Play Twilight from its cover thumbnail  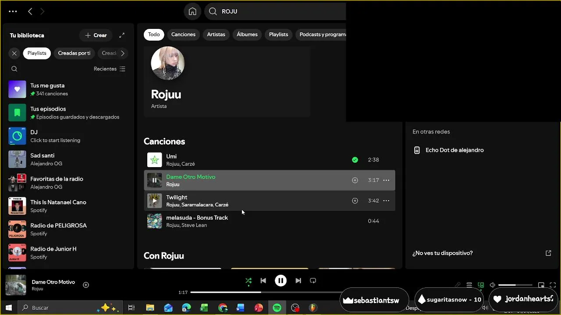pyautogui.click(x=154, y=200)
